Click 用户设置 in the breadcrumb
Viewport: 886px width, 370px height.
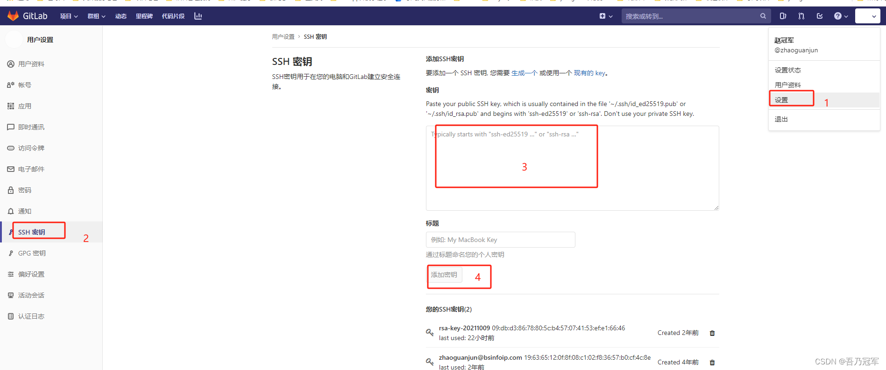[284, 36]
